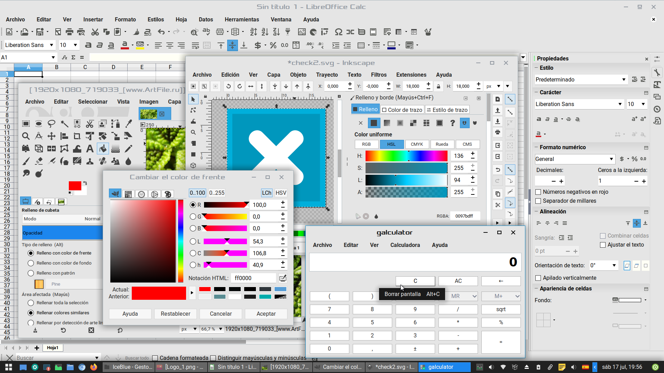Viewport: 664px width, 373px height.
Task: Click Calc insert image icon
Action: [302, 32]
